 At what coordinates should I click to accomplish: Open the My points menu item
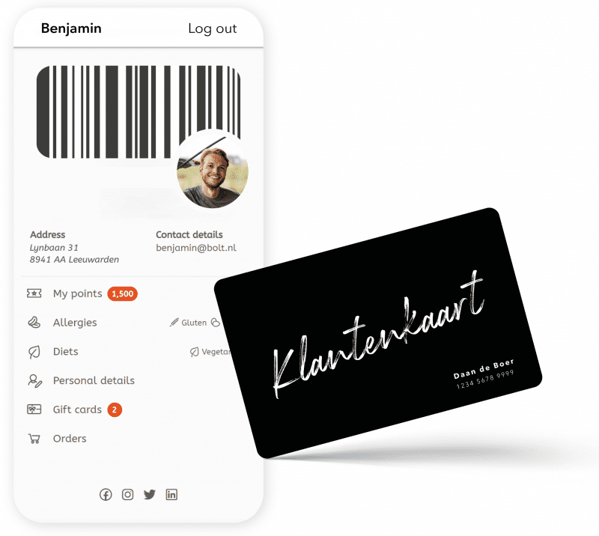pyautogui.click(x=78, y=293)
